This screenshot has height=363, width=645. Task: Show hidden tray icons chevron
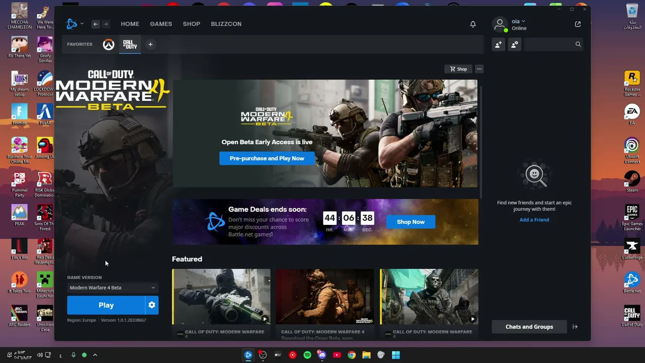[95, 355]
